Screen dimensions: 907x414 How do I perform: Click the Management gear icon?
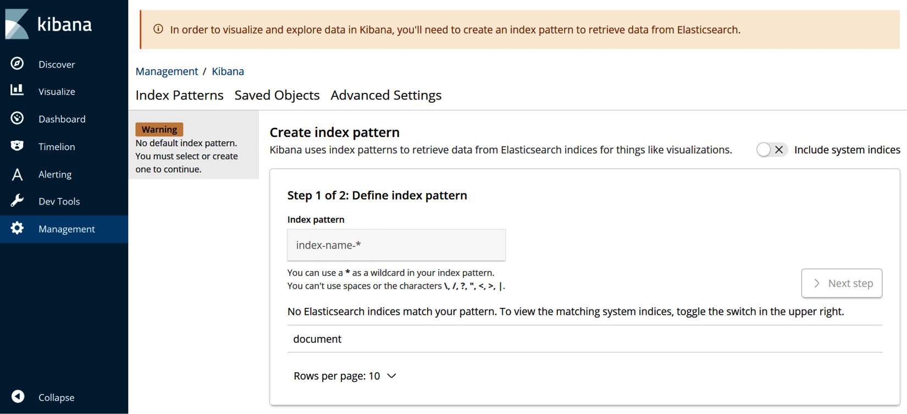click(17, 228)
